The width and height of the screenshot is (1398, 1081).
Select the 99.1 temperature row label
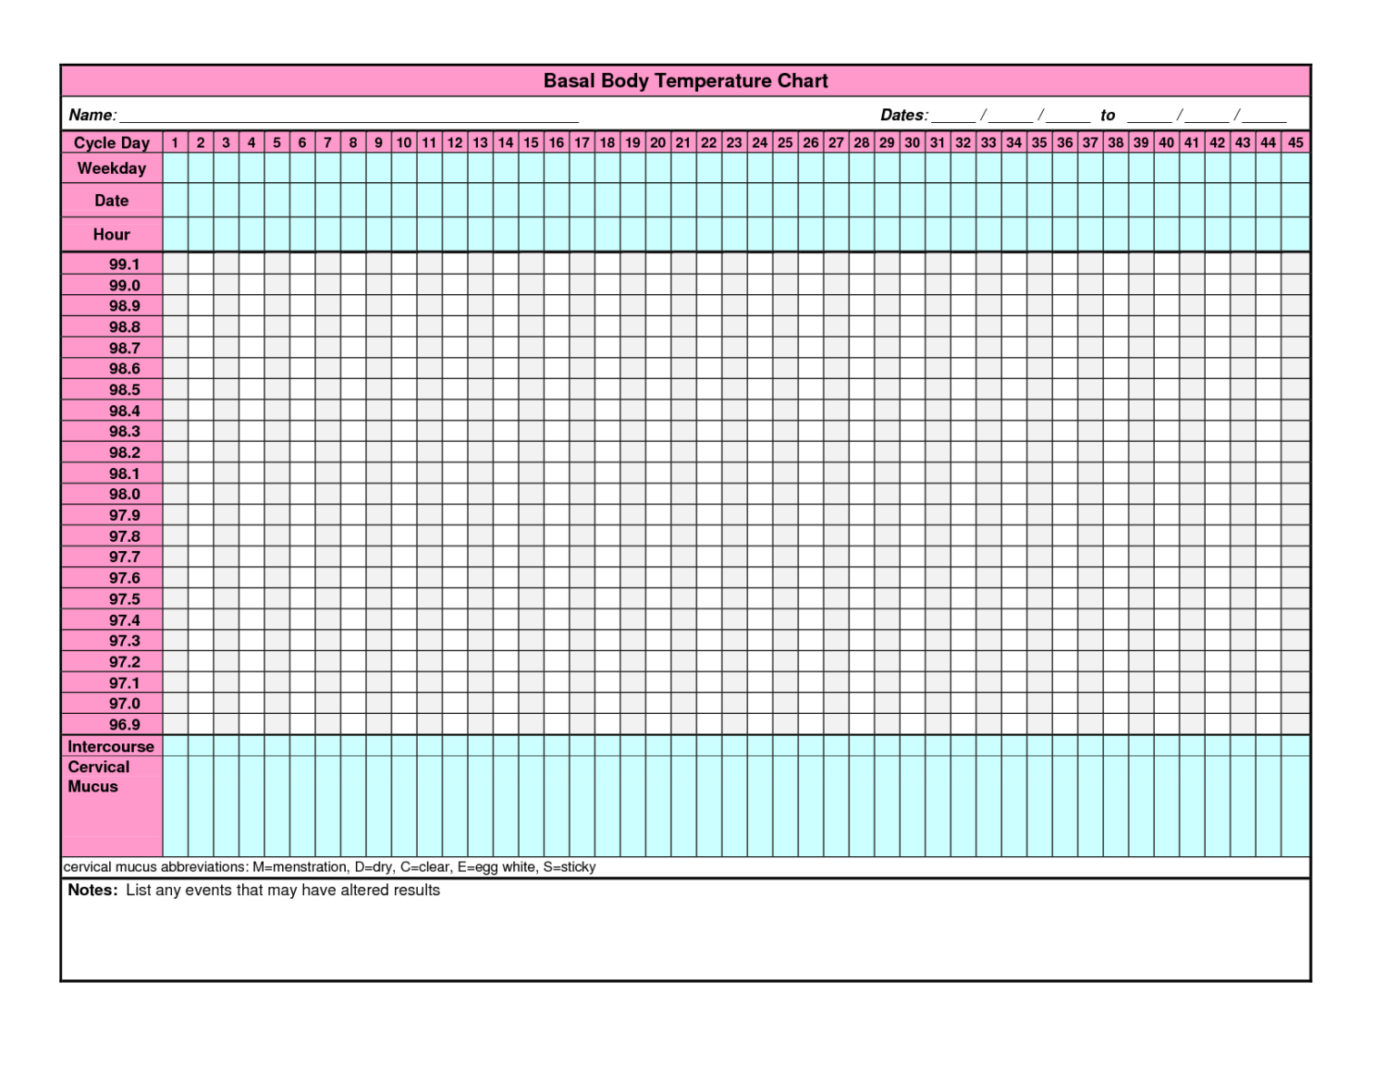[124, 265]
